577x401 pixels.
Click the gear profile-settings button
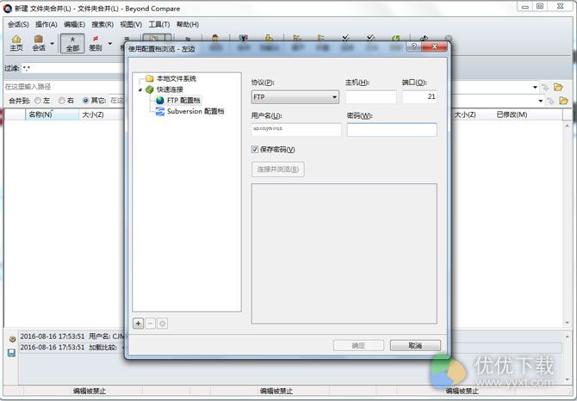coord(162,324)
